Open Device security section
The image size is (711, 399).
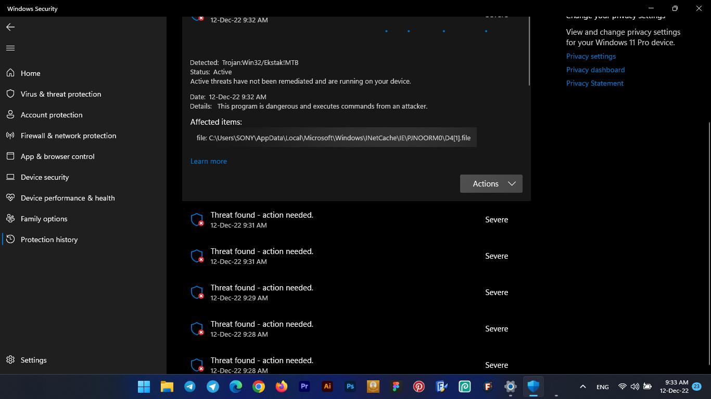tap(44, 177)
